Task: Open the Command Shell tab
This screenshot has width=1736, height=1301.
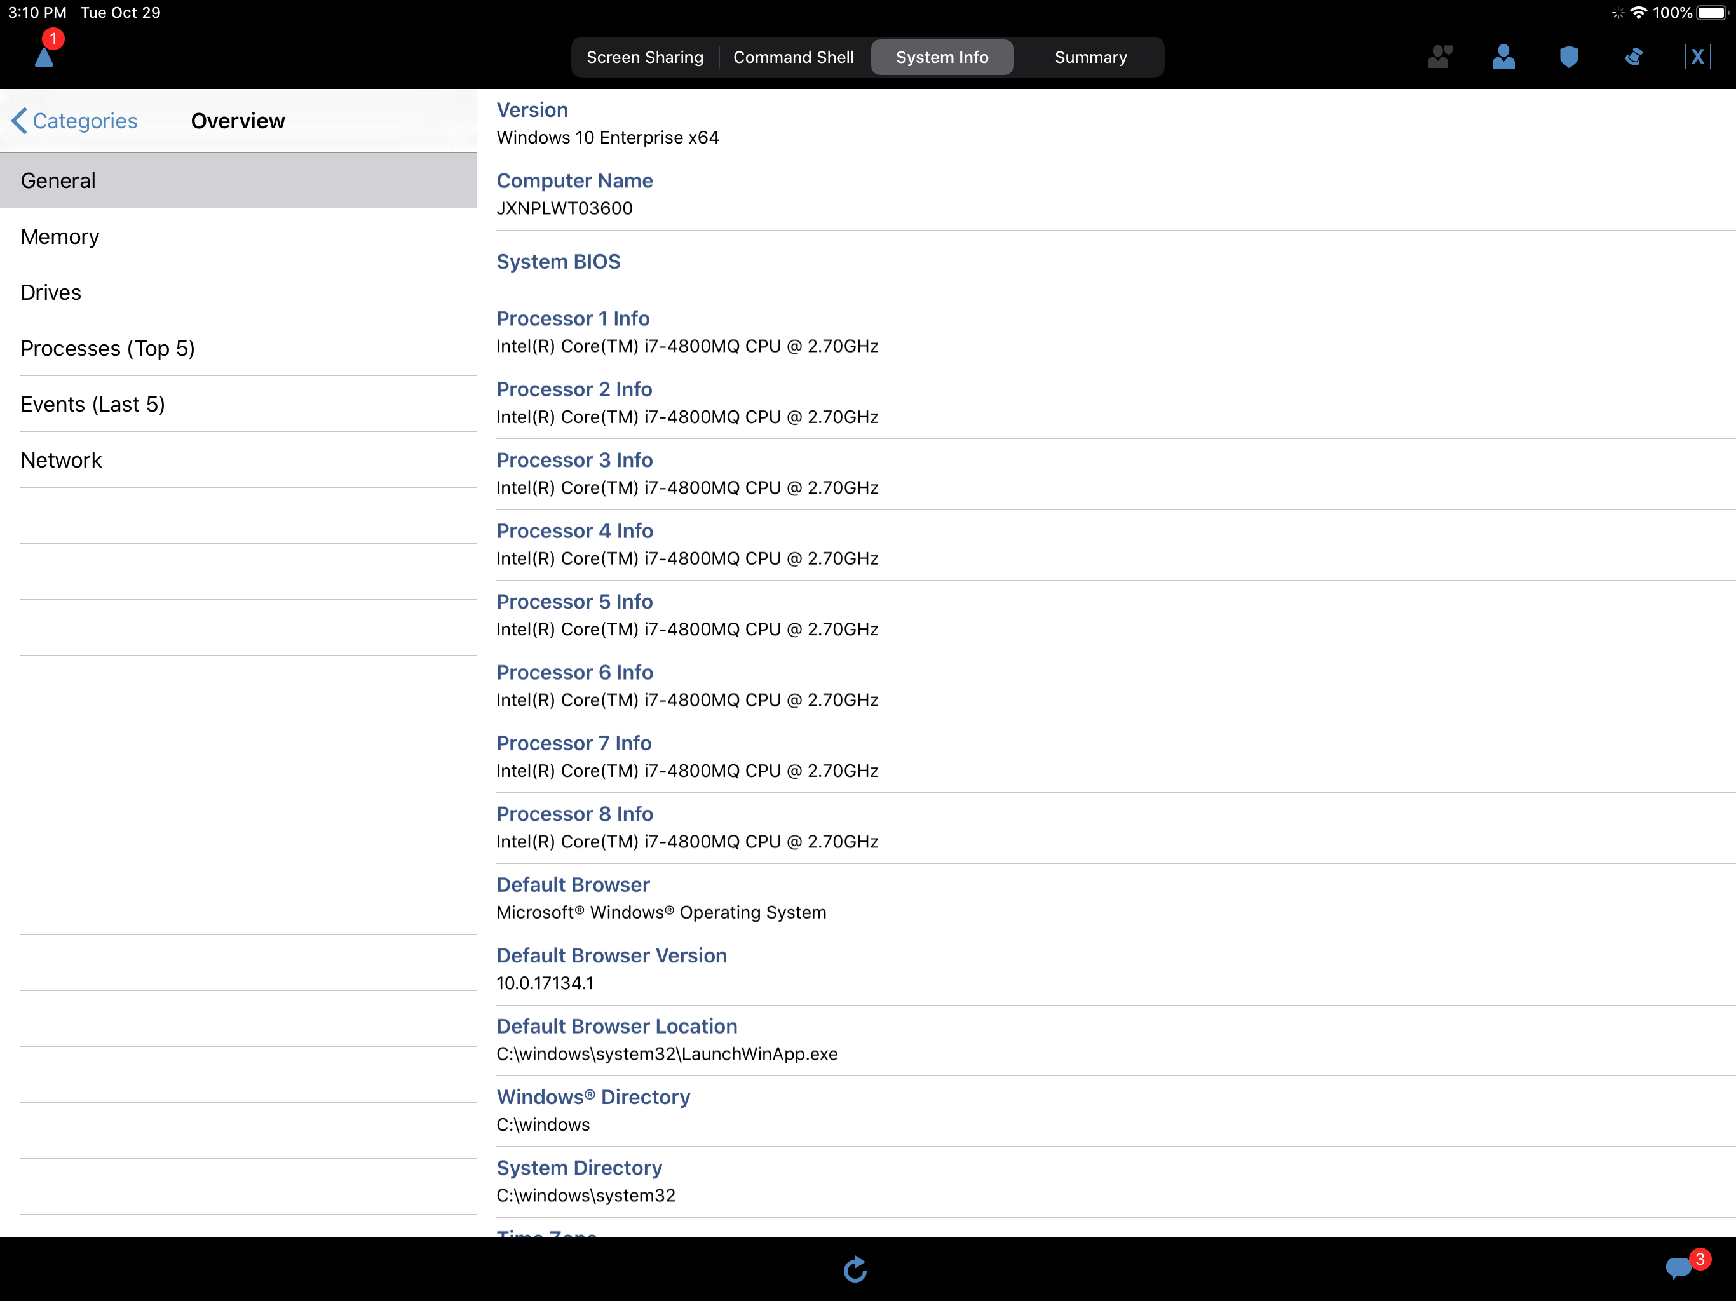Action: pos(792,57)
